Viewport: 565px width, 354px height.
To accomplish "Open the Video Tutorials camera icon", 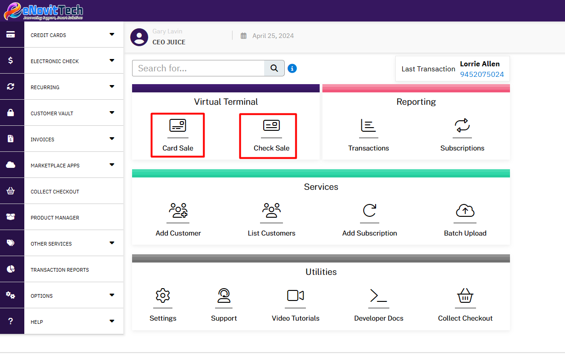I will click(x=295, y=296).
